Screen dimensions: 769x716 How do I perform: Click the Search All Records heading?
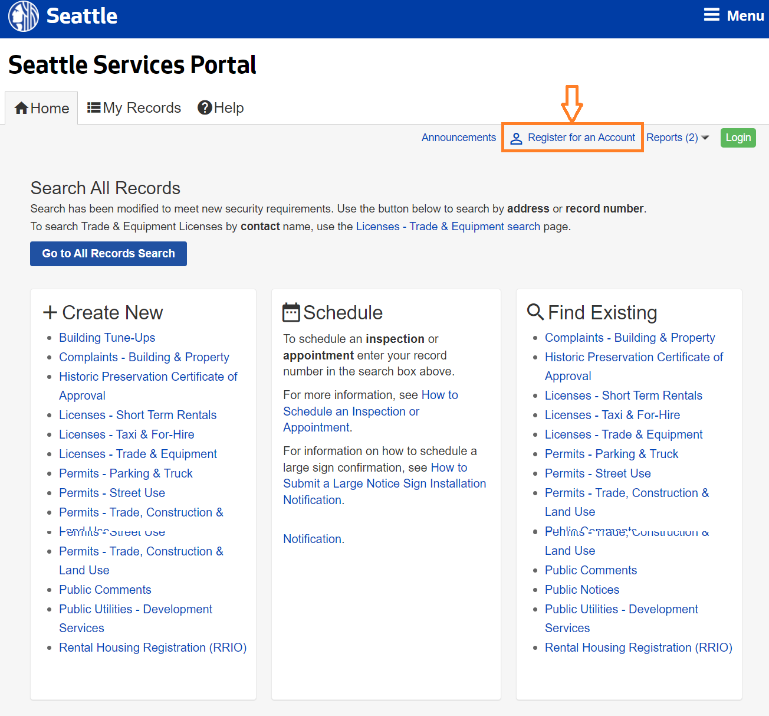click(106, 188)
